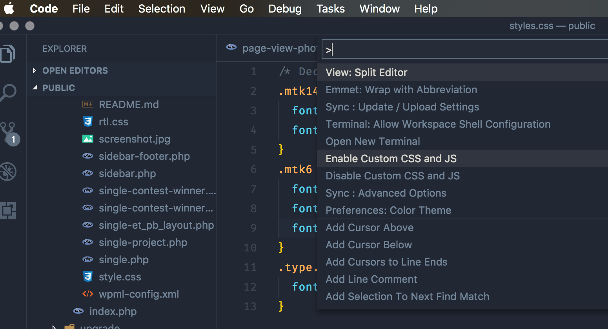The width and height of the screenshot is (608, 329).
Task: Open the Go menu
Action: (x=247, y=9)
